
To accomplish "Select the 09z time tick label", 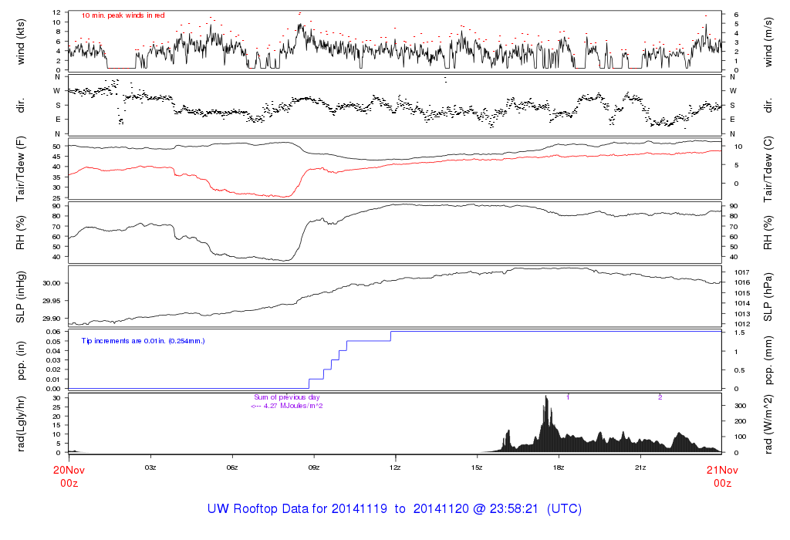I will (314, 467).
